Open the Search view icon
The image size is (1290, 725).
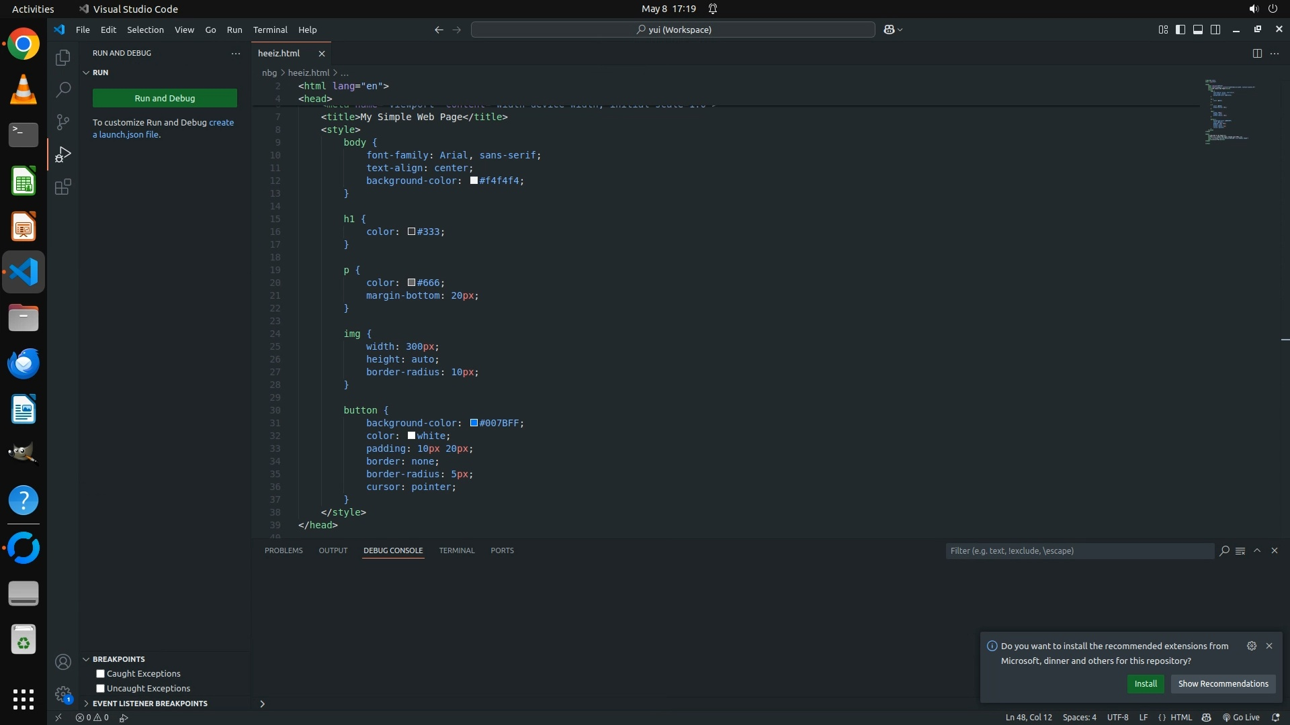(62, 89)
